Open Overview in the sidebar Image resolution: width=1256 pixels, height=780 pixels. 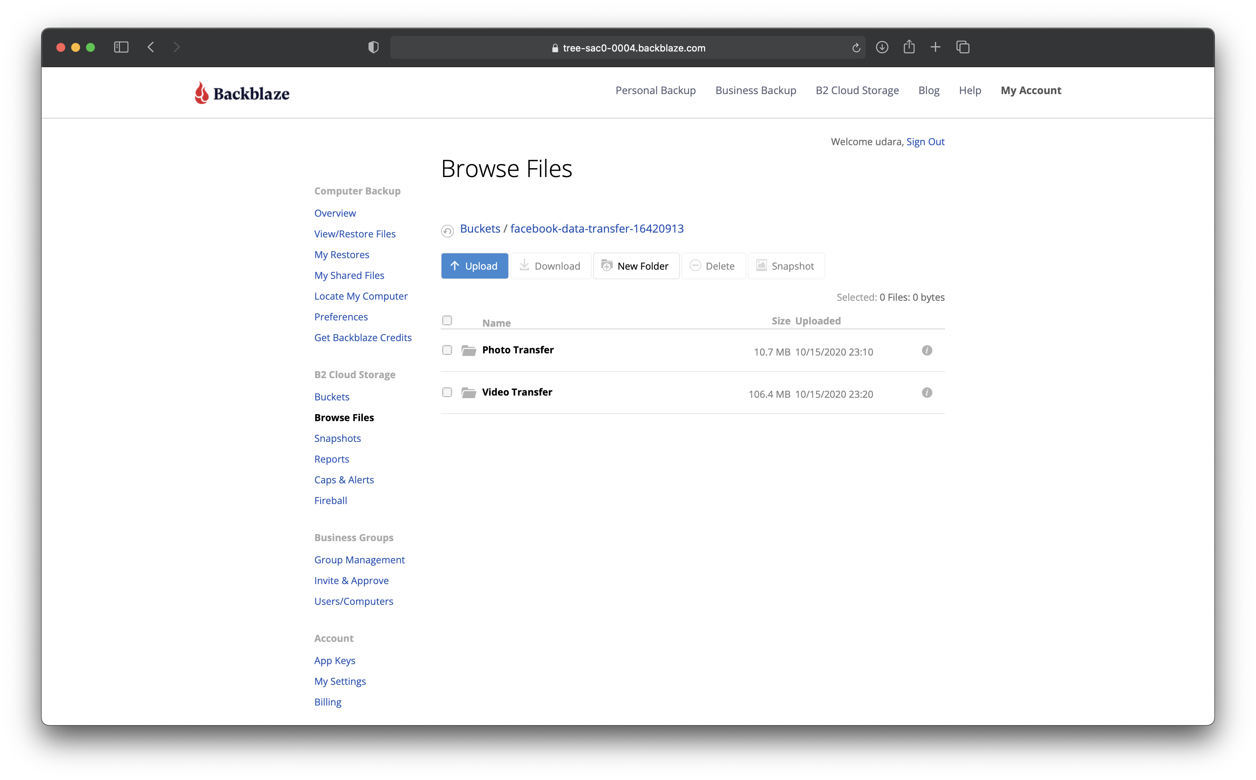pyautogui.click(x=335, y=213)
